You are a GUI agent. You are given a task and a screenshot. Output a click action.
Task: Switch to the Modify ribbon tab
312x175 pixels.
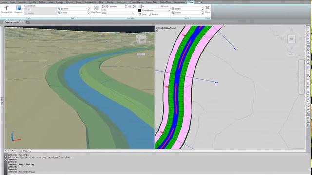pos(33,2)
